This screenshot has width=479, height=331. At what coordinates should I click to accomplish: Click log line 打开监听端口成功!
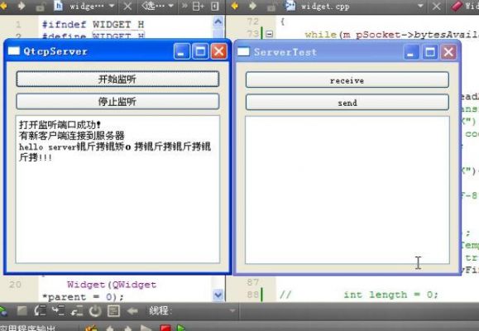pyautogui.click(x=60, y=125)
